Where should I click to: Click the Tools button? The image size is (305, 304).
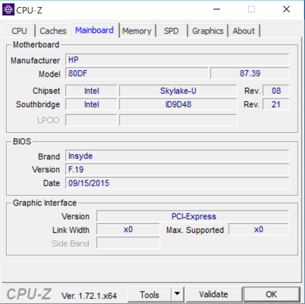coord(149,295)
